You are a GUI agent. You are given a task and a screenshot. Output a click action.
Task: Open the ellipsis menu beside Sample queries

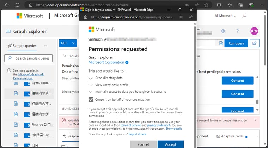(45, 46)
